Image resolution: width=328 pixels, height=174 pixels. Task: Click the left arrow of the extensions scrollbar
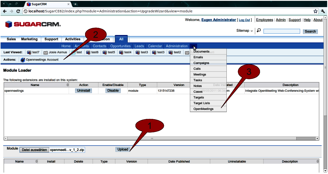[5, 139]
